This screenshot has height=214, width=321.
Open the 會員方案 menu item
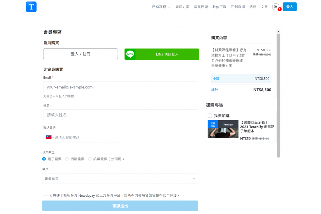click(182, 7)
